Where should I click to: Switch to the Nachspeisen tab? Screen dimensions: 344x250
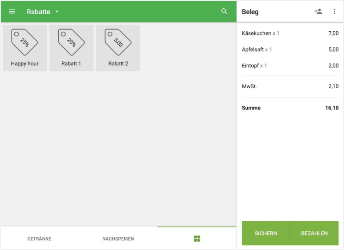[x=118, y=239]
